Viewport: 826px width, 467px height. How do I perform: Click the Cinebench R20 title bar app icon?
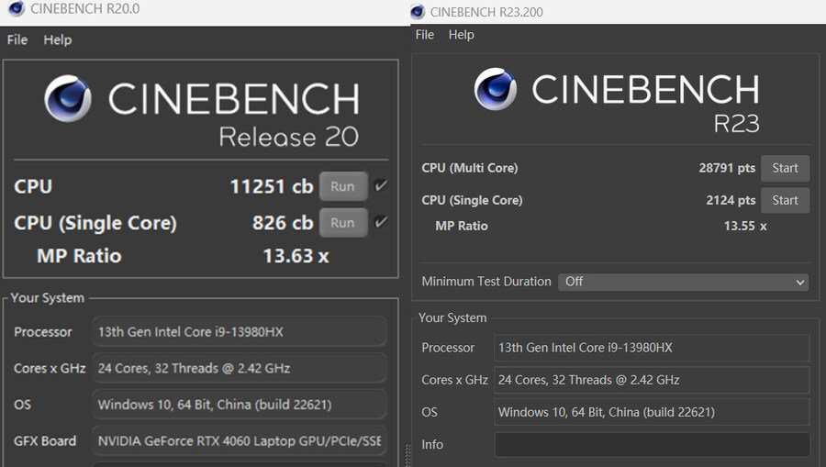[15, 10]
